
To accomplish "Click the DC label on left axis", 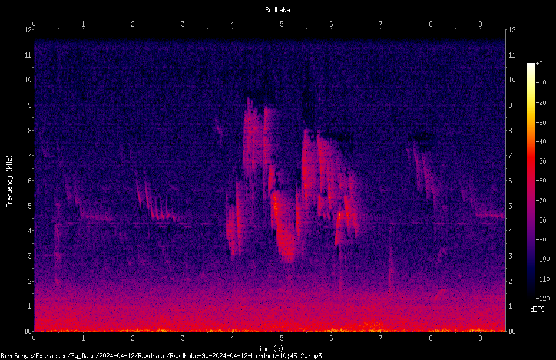I will (x=28, y=331).
